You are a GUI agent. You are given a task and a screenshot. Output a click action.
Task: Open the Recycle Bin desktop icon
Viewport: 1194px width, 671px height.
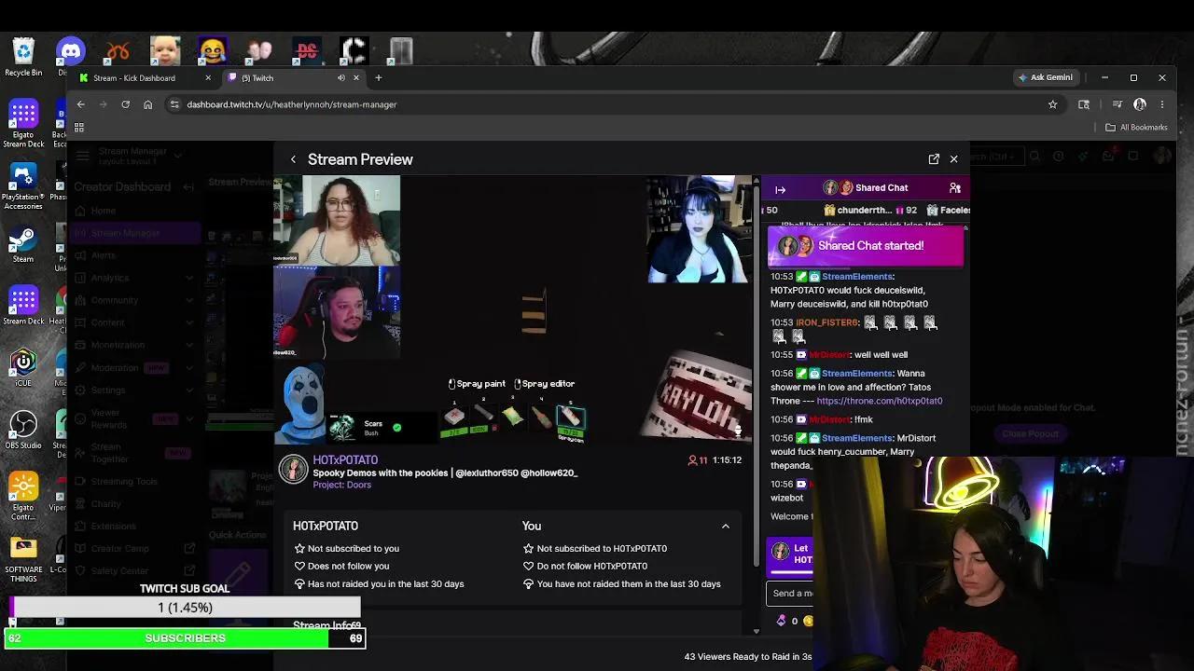coord(23,56)
